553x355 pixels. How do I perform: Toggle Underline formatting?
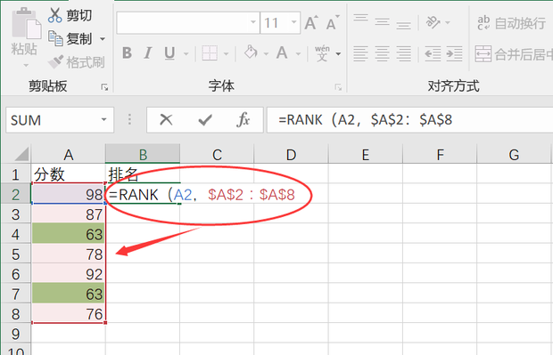point(169,53)
